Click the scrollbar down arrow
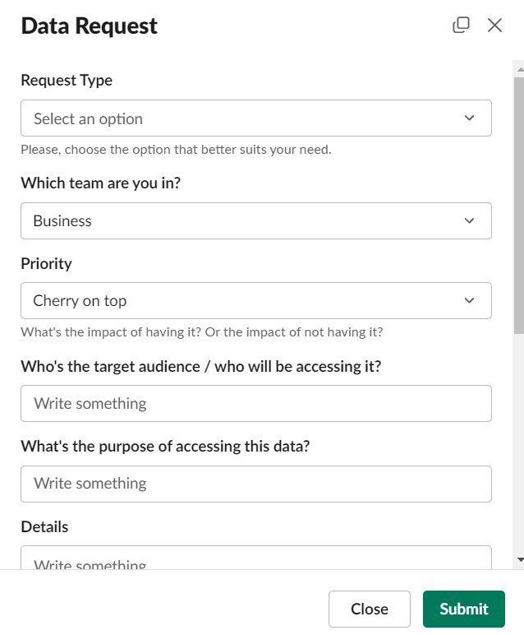This screenshot has width=524, height=635. tap(519, 559)
